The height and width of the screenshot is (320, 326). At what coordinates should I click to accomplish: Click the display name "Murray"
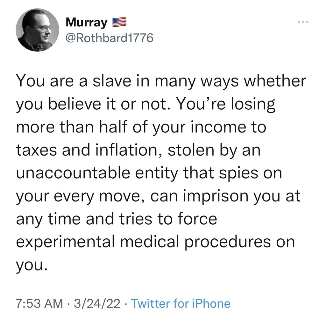[86, 23]
